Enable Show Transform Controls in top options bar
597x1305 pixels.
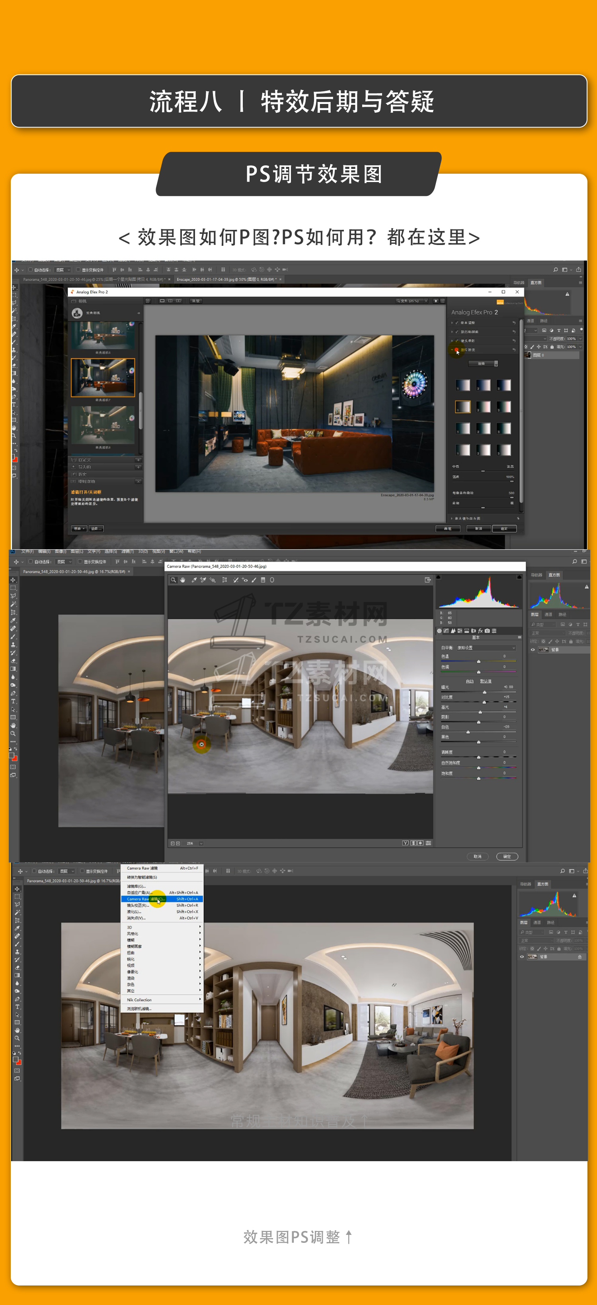(x=78, y=270)
